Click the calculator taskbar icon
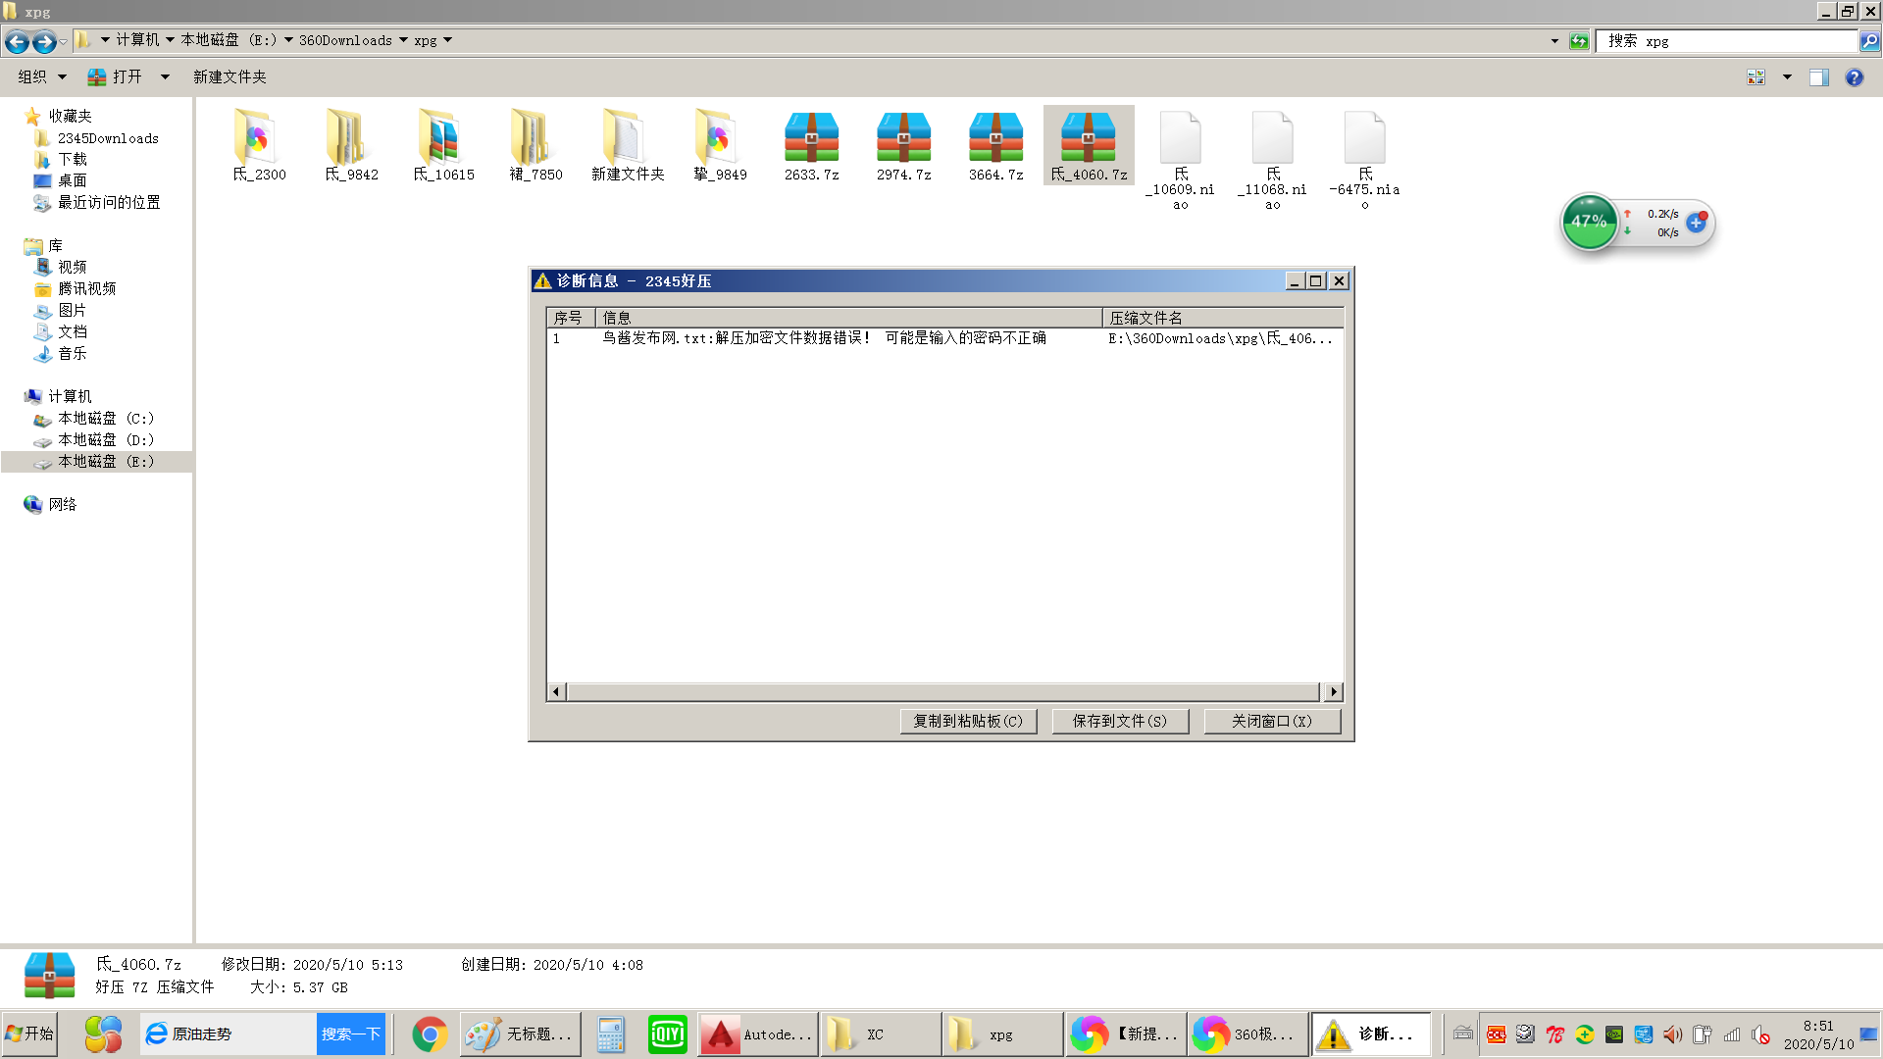 (610, 1034)
